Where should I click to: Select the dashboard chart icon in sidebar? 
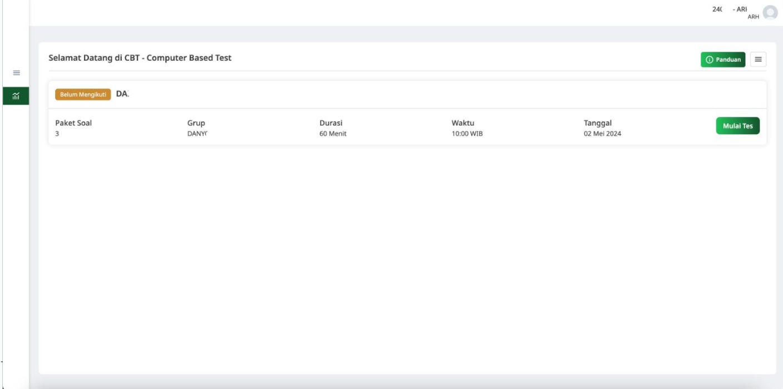tap(17, 96)
